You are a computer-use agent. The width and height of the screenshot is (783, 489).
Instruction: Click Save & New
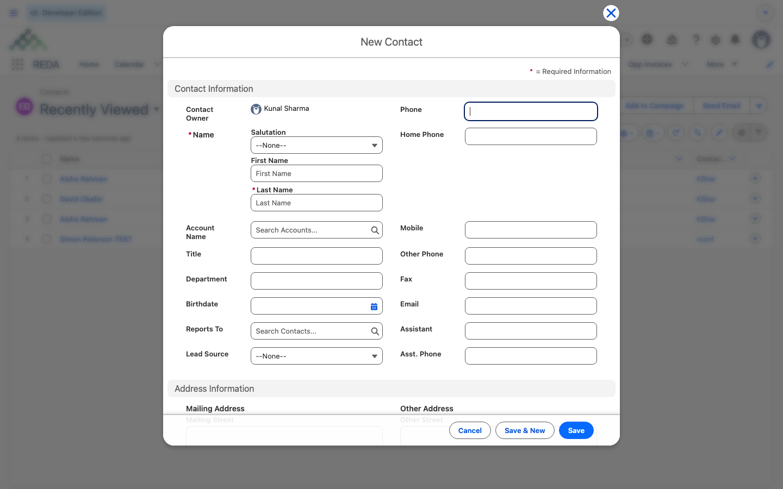click(x=525, y=430)
